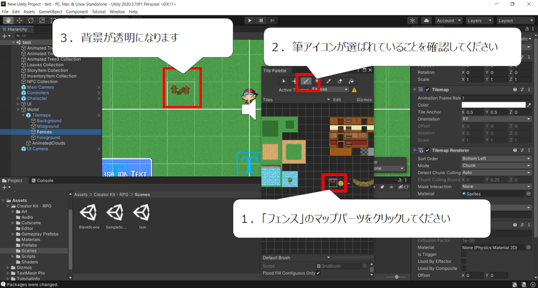
Task: Open the Assets menu
Action: click(x=29, y=12)
